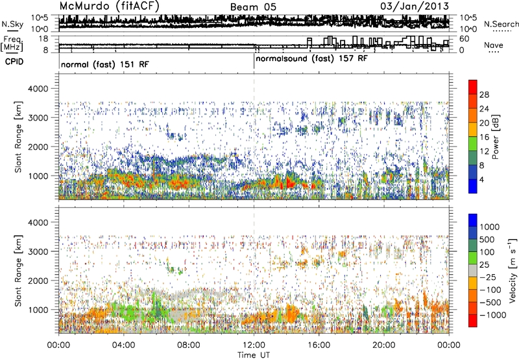
Task: Click the date '03/Jan/2013'
Action: point(415,6)
